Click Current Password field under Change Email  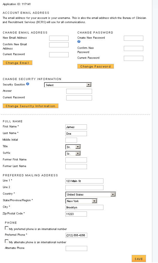click(x=59, y=55)
